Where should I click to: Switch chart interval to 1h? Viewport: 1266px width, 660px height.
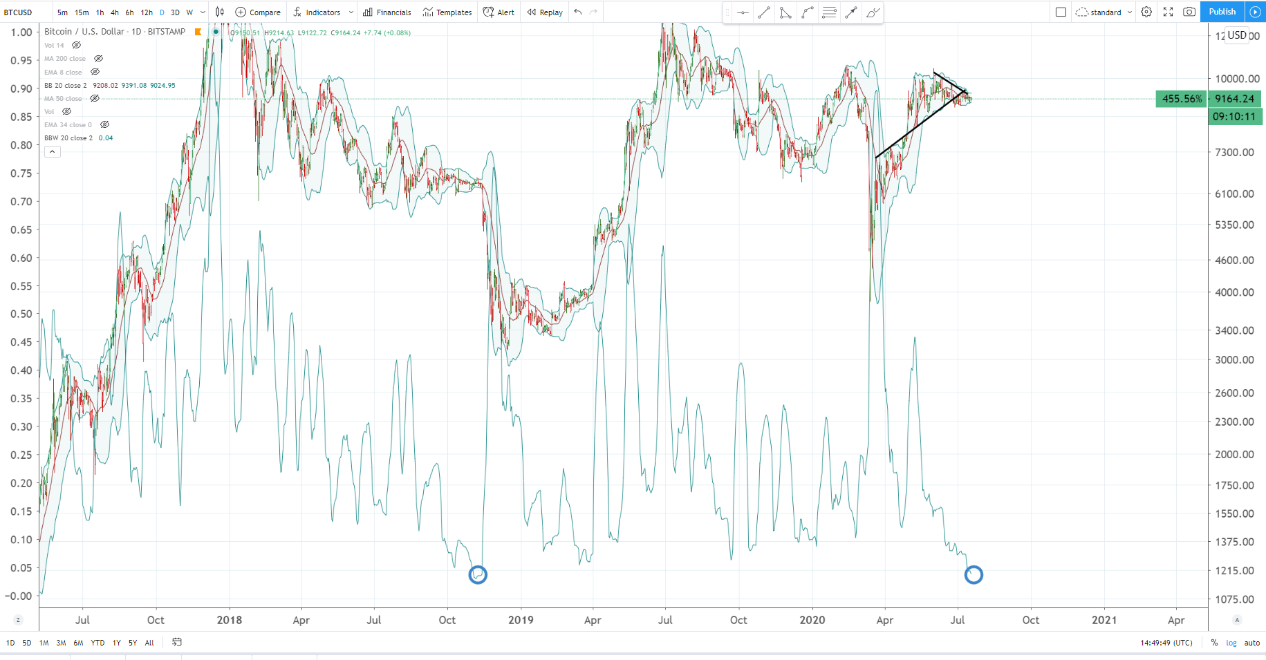tap(99, 12)
